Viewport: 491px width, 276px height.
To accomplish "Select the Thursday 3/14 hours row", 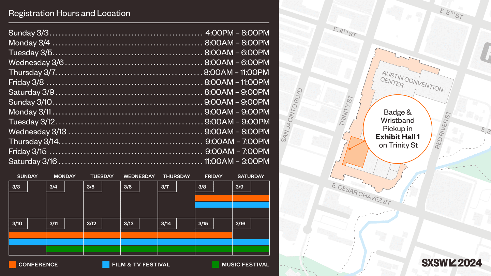I will (139, 142).
